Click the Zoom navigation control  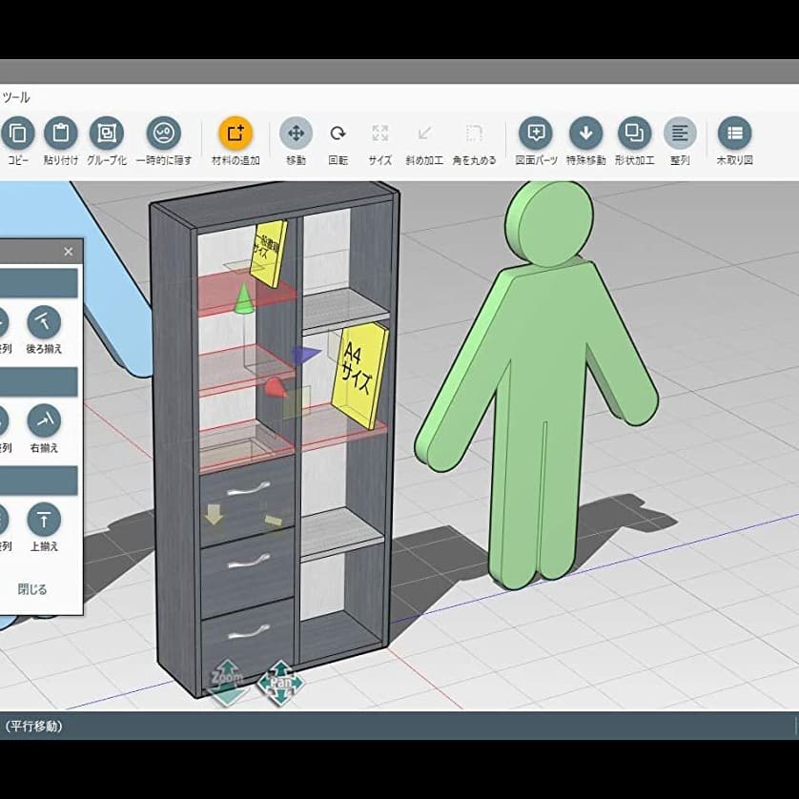click(227, 681)
